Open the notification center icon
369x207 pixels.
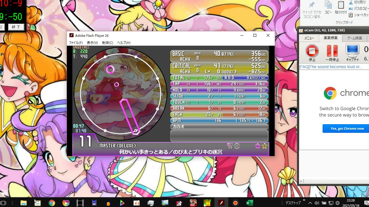(367, 203)
